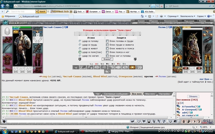Screen dimensions: 215x134
Task: Click the icon left of chat input field
Action: [x=4, y=121]
